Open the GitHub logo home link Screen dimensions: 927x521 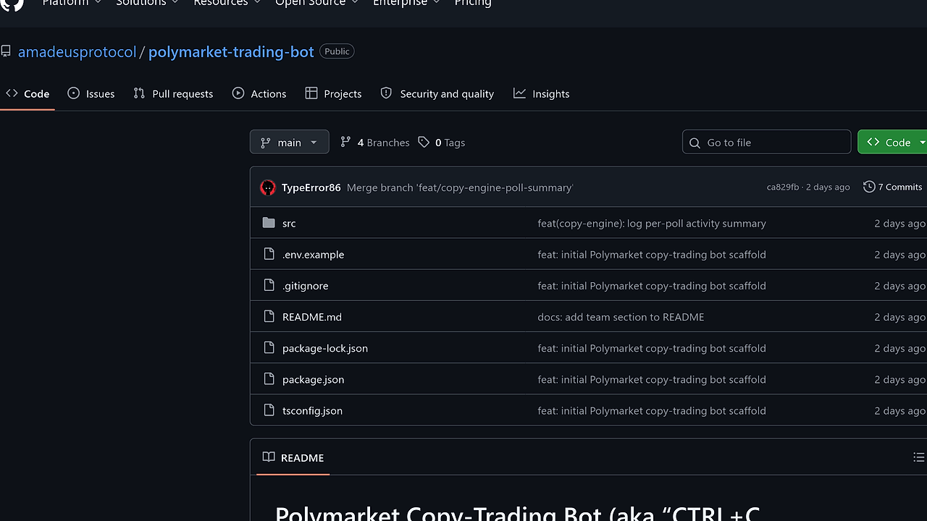12,4
